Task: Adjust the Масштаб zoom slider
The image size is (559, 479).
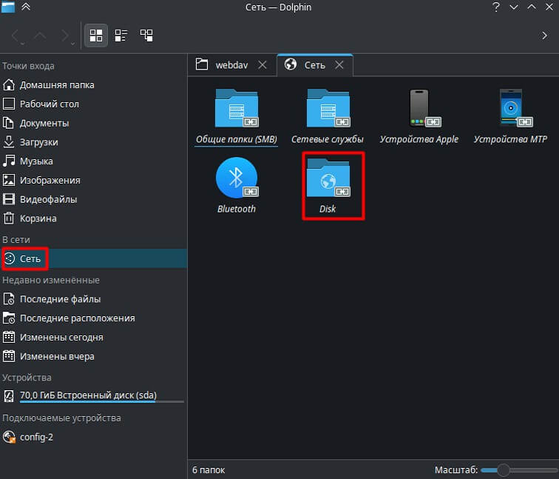Action: (x=519, y=470)
